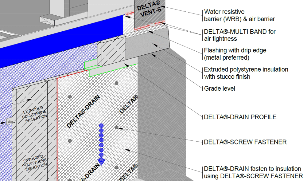The image size is (307, 181).
Task: Click the screw fastener dot indicated by the callout arrow
Action: pos(116,127)
